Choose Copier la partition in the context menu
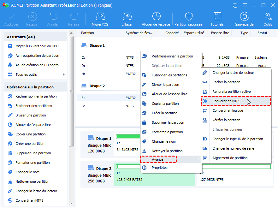The width and height of the screenshot is (278, 208). (171, 104)
